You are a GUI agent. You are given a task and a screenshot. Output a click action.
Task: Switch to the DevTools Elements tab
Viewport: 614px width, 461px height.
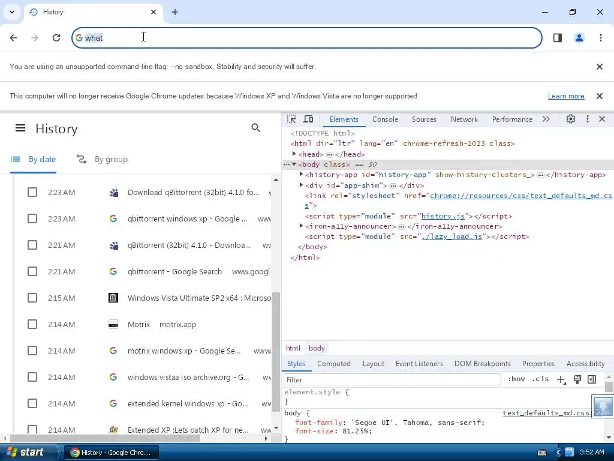(344, 119)
